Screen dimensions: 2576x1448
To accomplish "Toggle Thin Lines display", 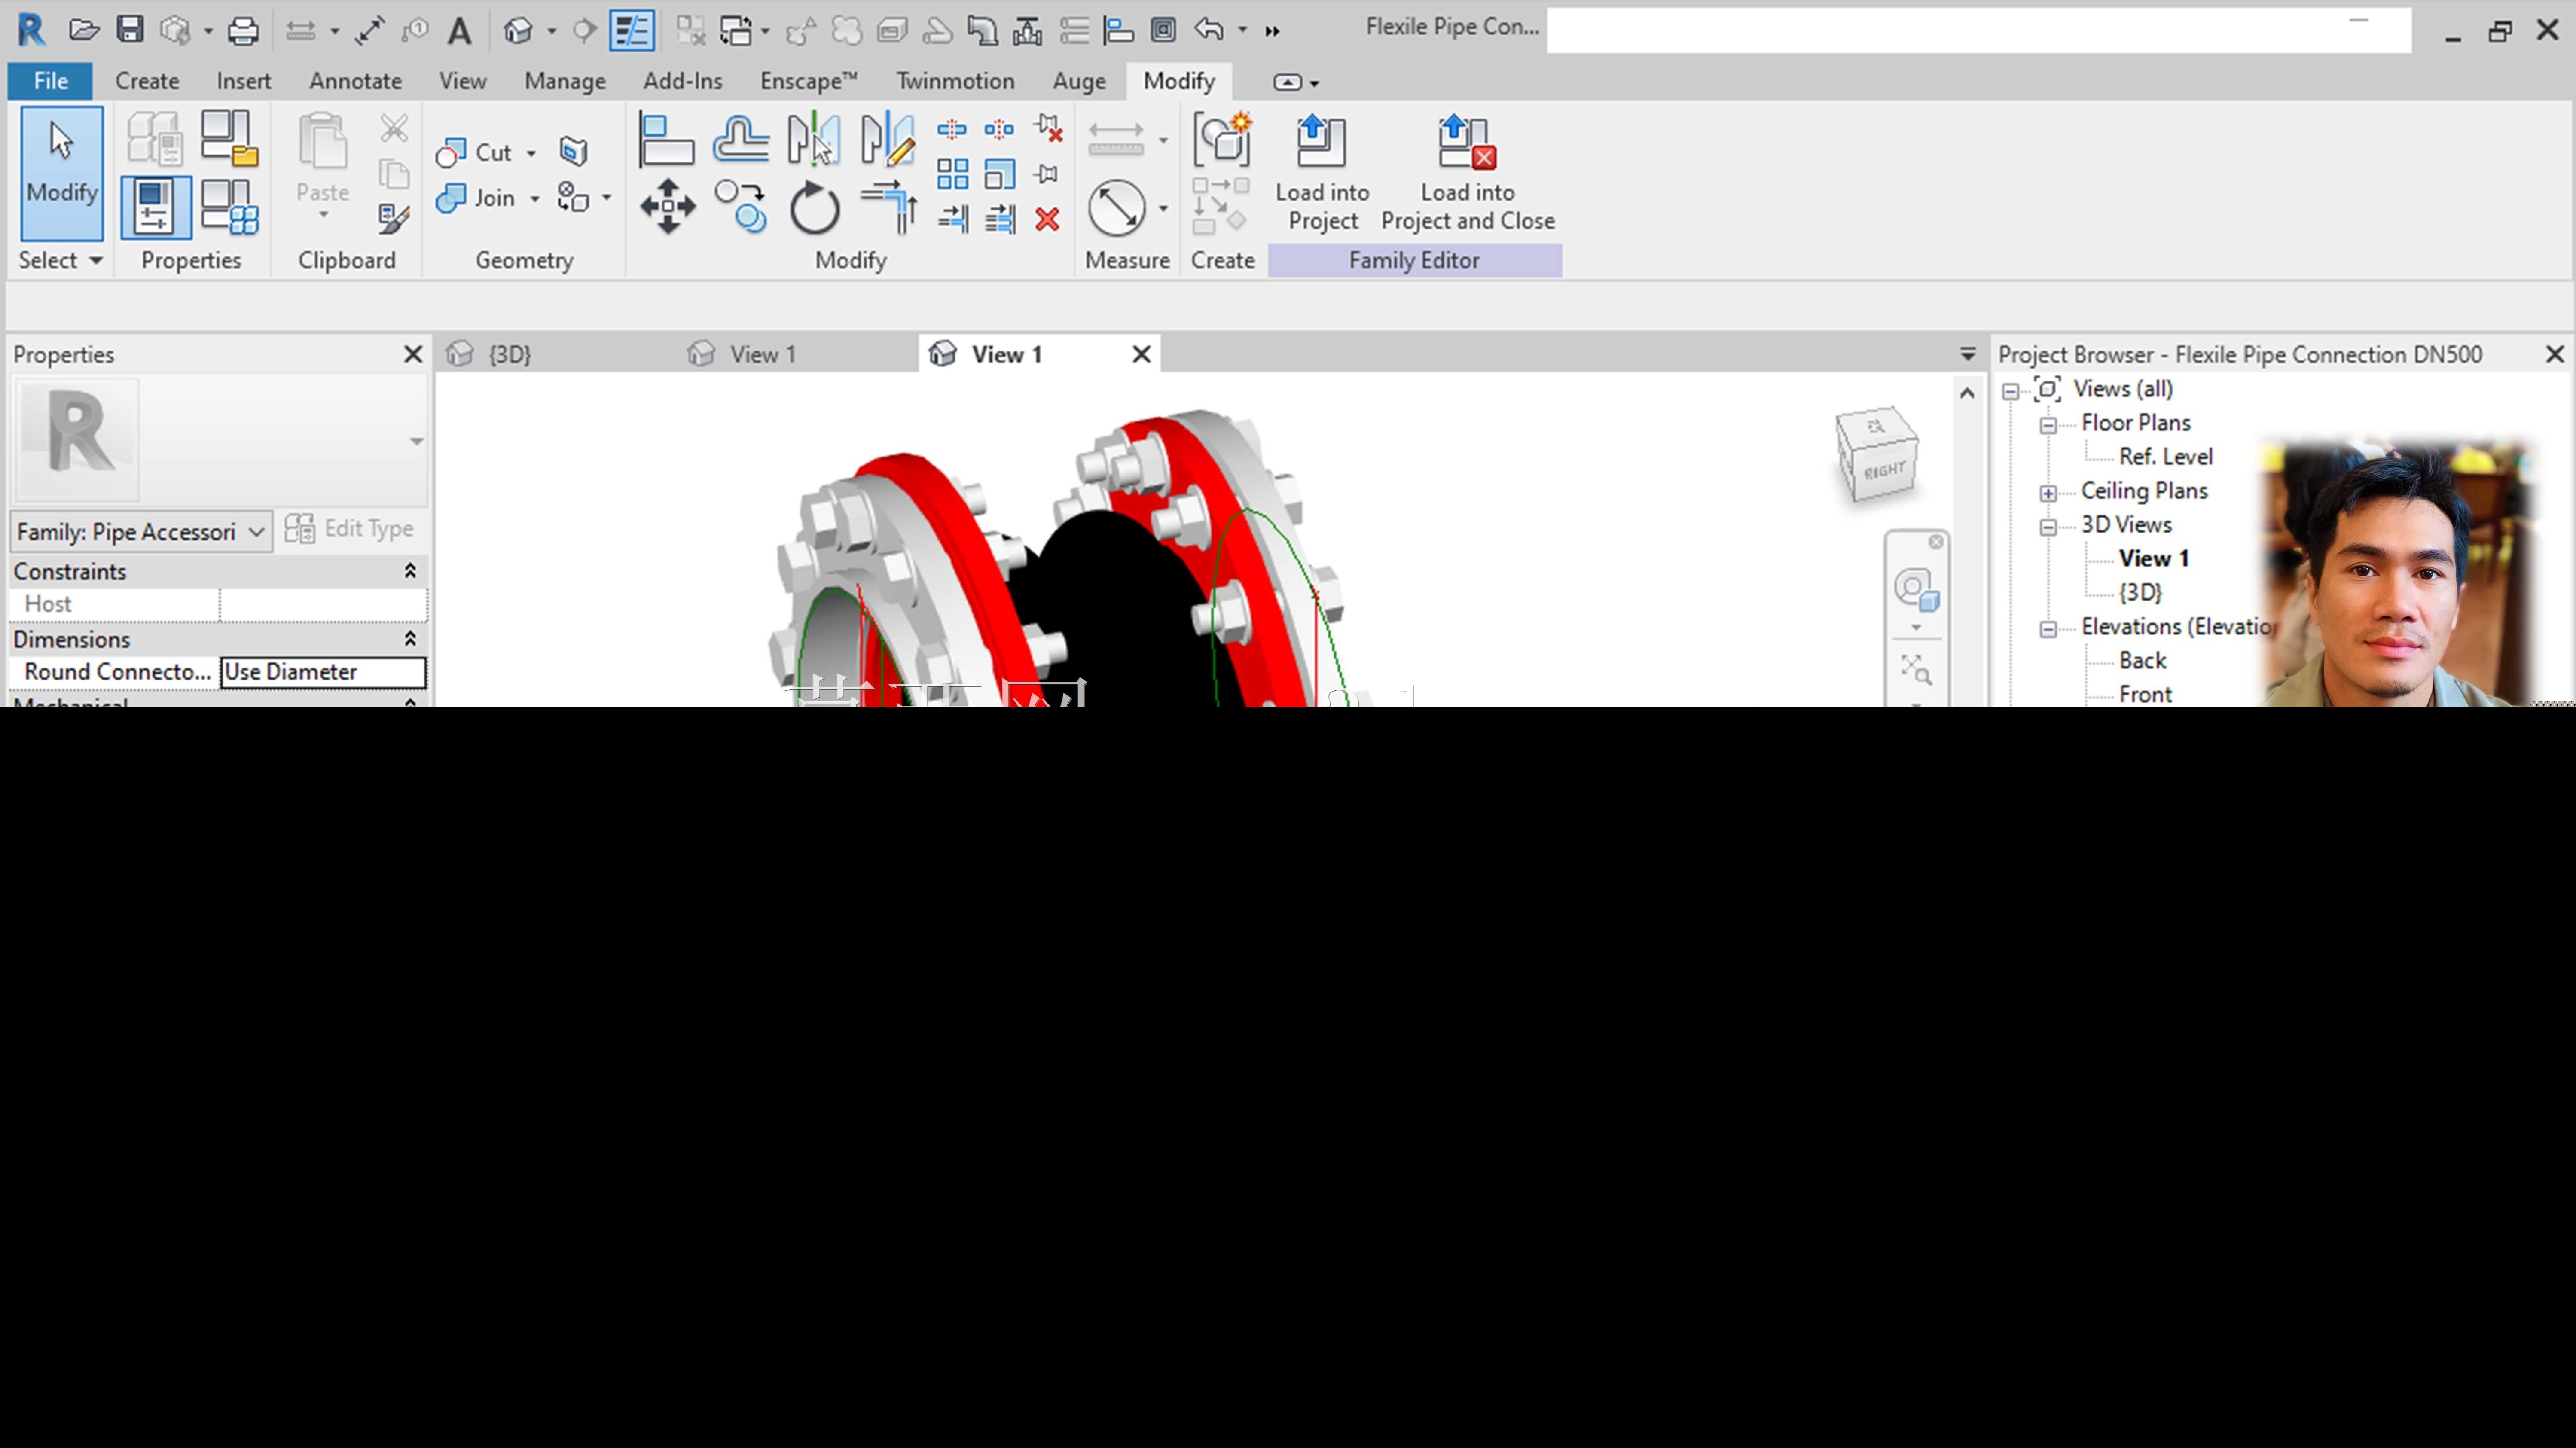I will click(632, 31).
